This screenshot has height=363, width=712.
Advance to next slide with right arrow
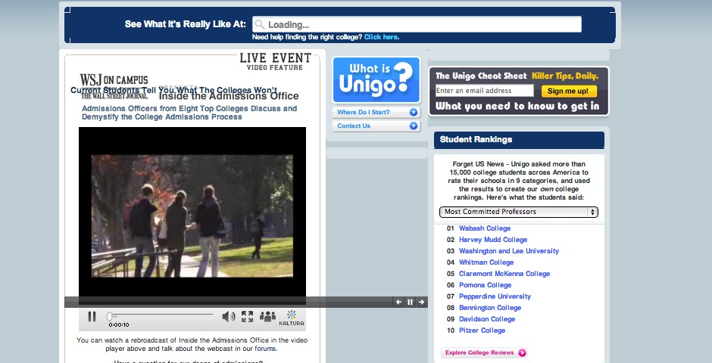tap(421, 302)
